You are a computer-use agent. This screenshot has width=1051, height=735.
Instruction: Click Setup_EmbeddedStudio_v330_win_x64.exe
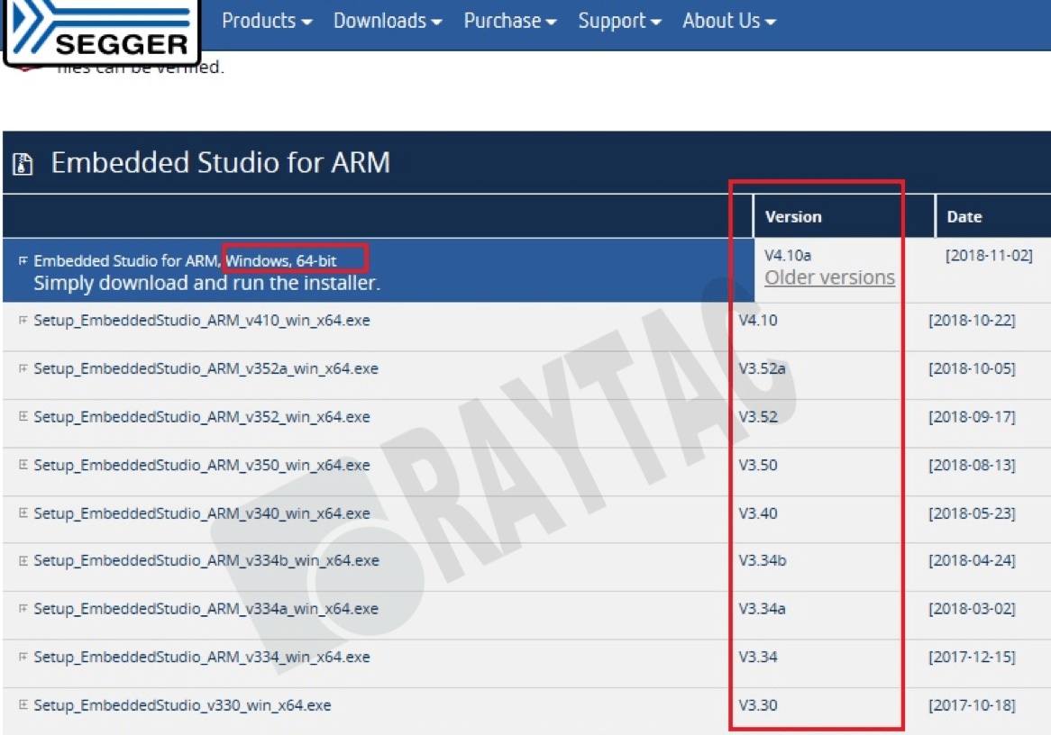click(182, 705)
